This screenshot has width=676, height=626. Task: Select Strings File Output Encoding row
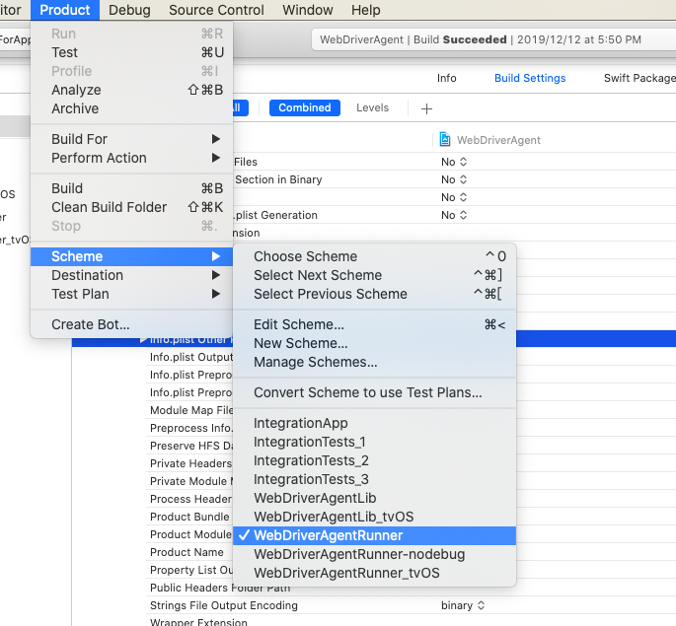click(411, 605)
